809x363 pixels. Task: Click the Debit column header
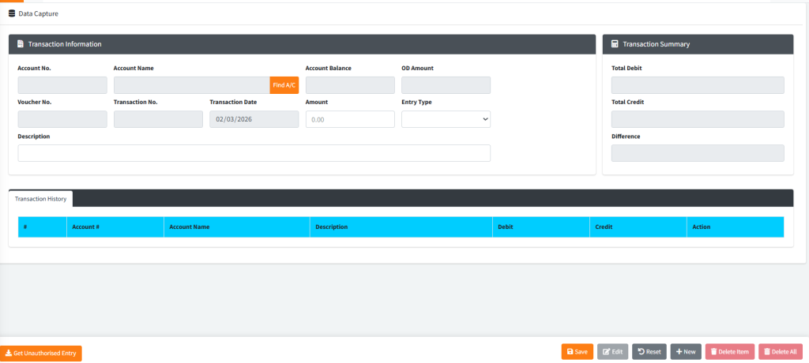pyautogui.click(x=505, y=227)
